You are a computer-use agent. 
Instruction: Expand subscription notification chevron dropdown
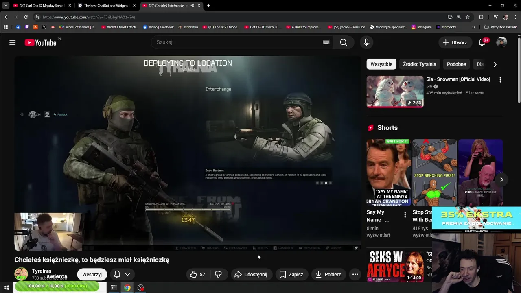[x=127, y=274]
